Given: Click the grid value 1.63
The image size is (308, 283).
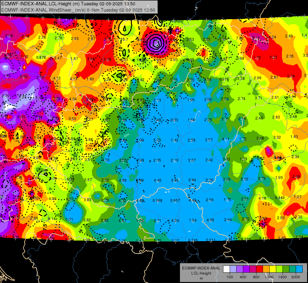Looking at the screenshot, I should click(294, 137).
